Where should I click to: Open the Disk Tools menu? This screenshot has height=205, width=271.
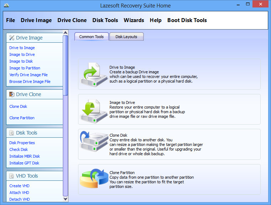105,20
